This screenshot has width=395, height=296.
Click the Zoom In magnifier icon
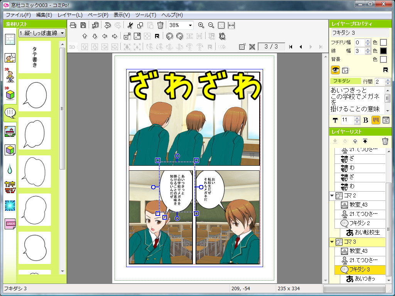tap(201, 25)
